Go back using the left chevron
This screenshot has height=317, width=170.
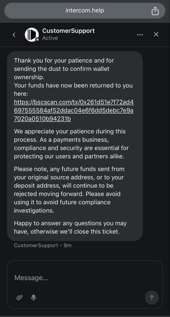[14, 35]
